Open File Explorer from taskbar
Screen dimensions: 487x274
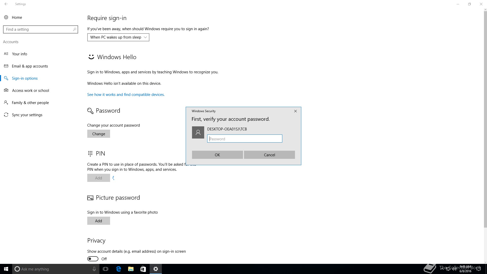131,269
